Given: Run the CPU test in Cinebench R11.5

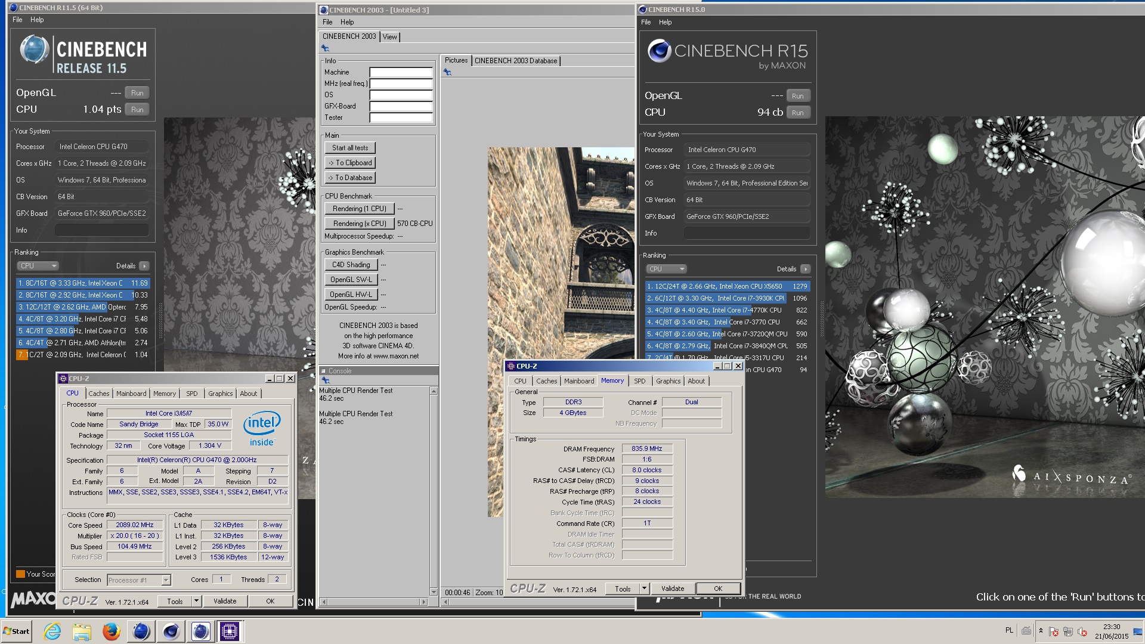Looking at the screenshot, I should pos(137,110).
